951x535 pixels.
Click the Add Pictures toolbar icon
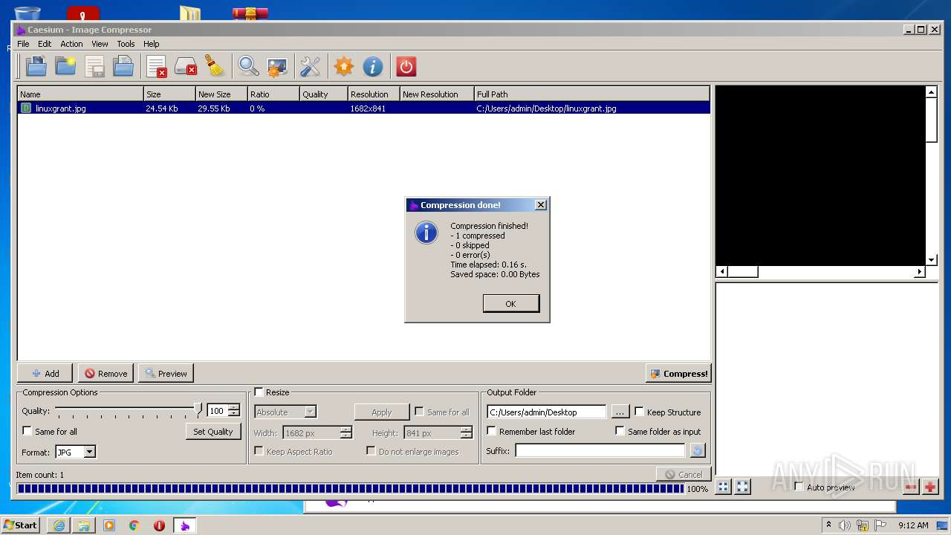tap(36, 67)
